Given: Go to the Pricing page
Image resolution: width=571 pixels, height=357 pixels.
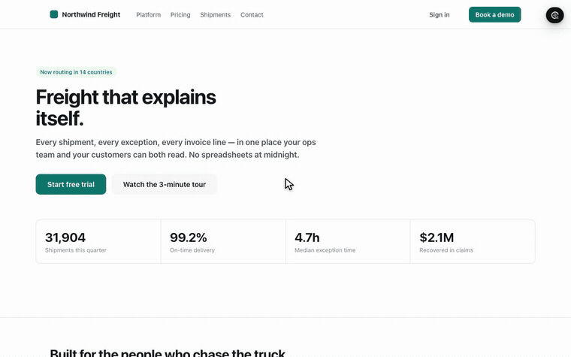Looking at the screenshot, I should 180,15.
